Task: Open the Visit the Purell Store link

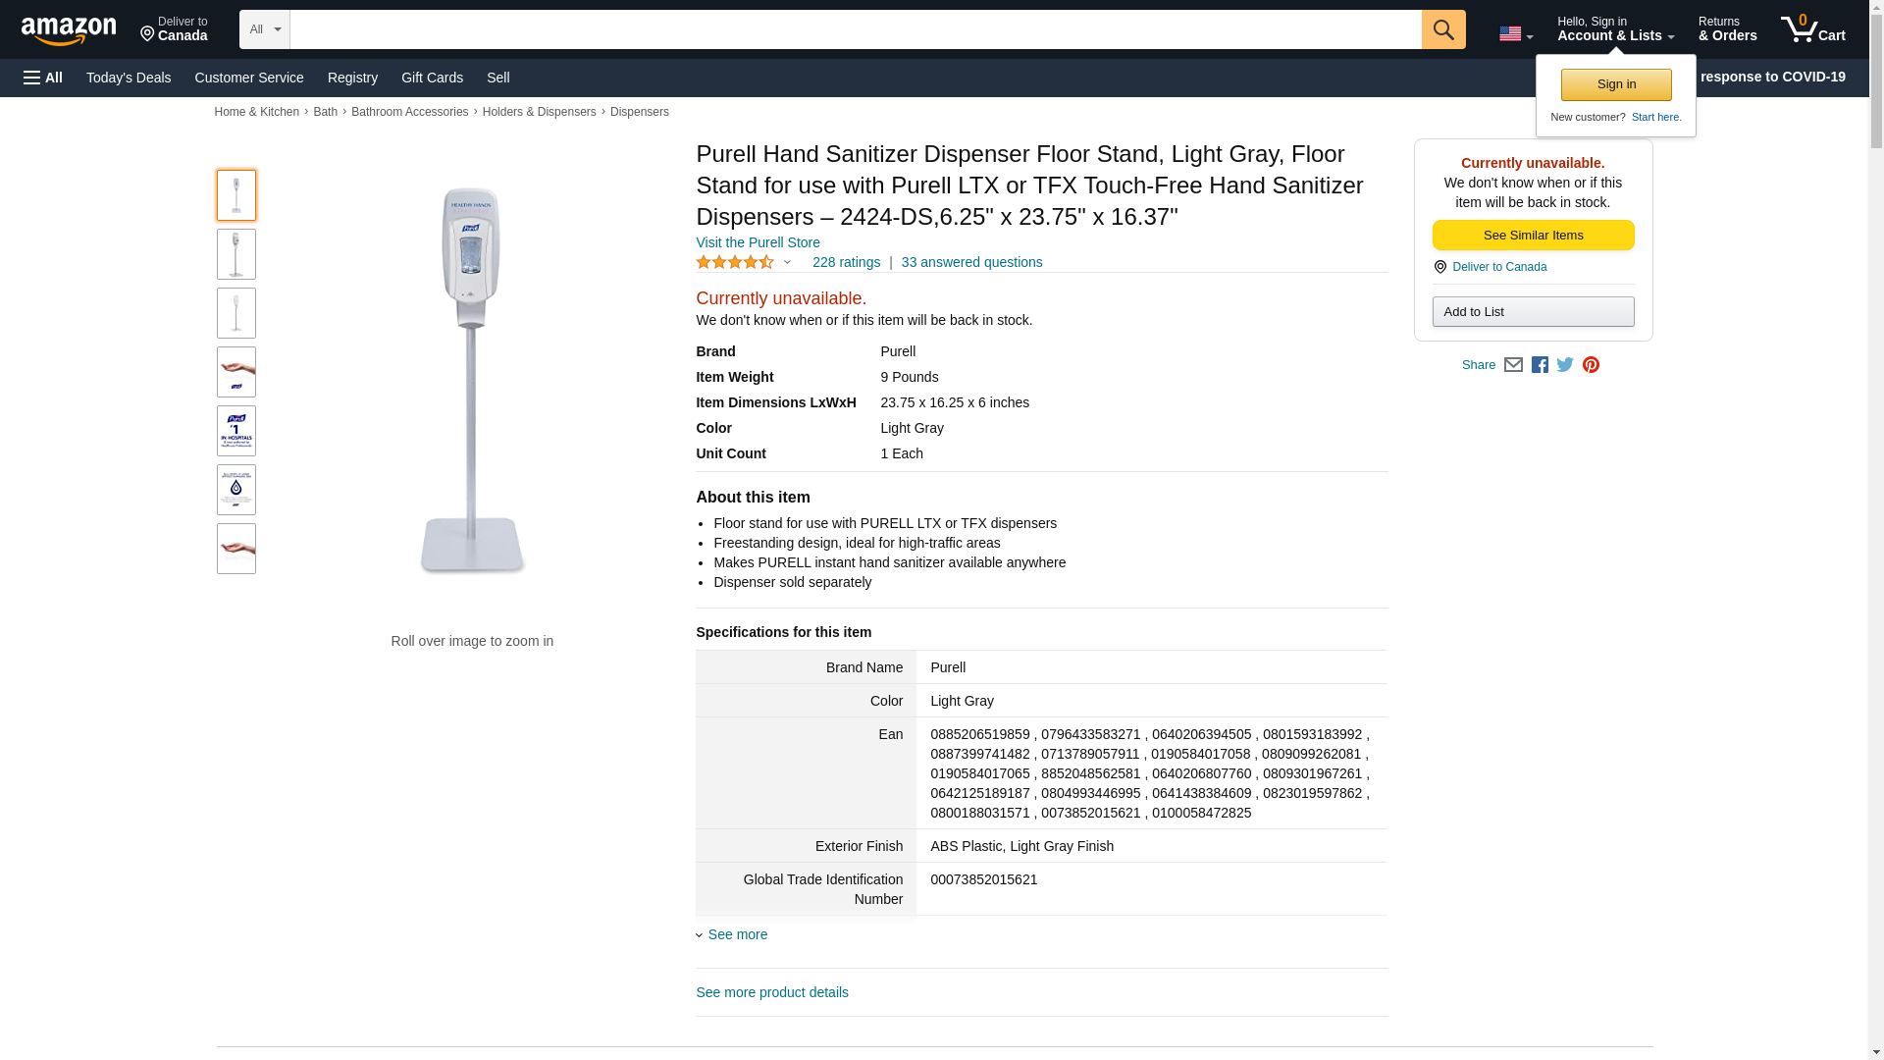Action: click(x=758, y=242)
